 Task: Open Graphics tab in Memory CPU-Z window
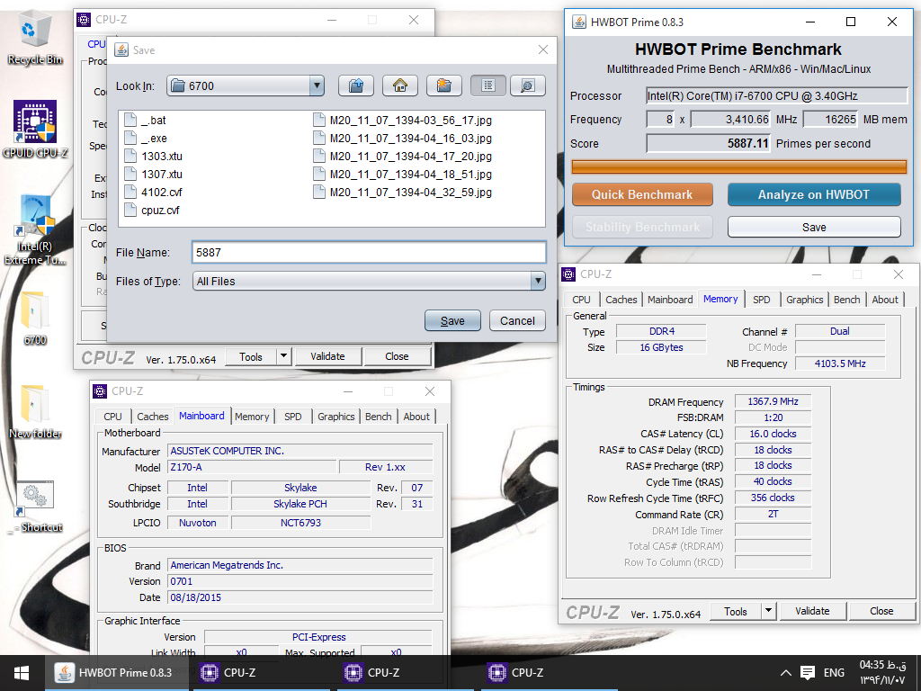pyautogui.click(x=804, y=300)
